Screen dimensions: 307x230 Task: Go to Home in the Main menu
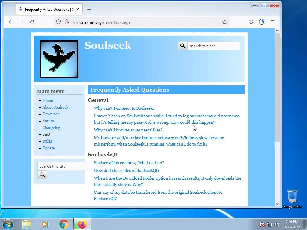48,100
